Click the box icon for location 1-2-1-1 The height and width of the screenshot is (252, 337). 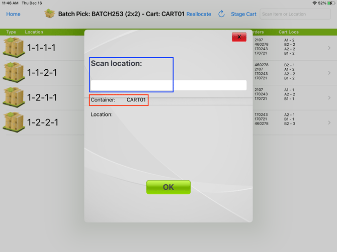(14, 97)
